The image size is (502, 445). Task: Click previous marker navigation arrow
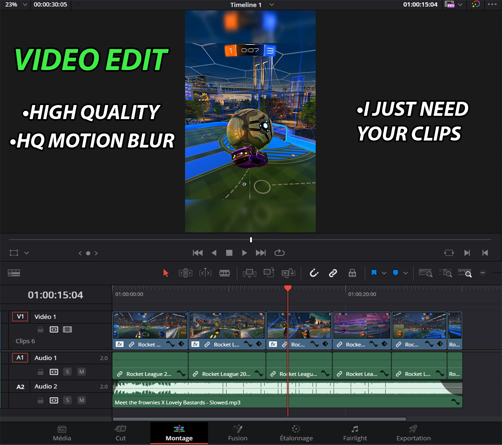[x=80, y=253]
